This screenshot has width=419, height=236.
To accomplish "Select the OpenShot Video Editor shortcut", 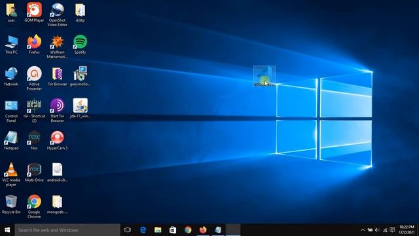I will (57, 14).
